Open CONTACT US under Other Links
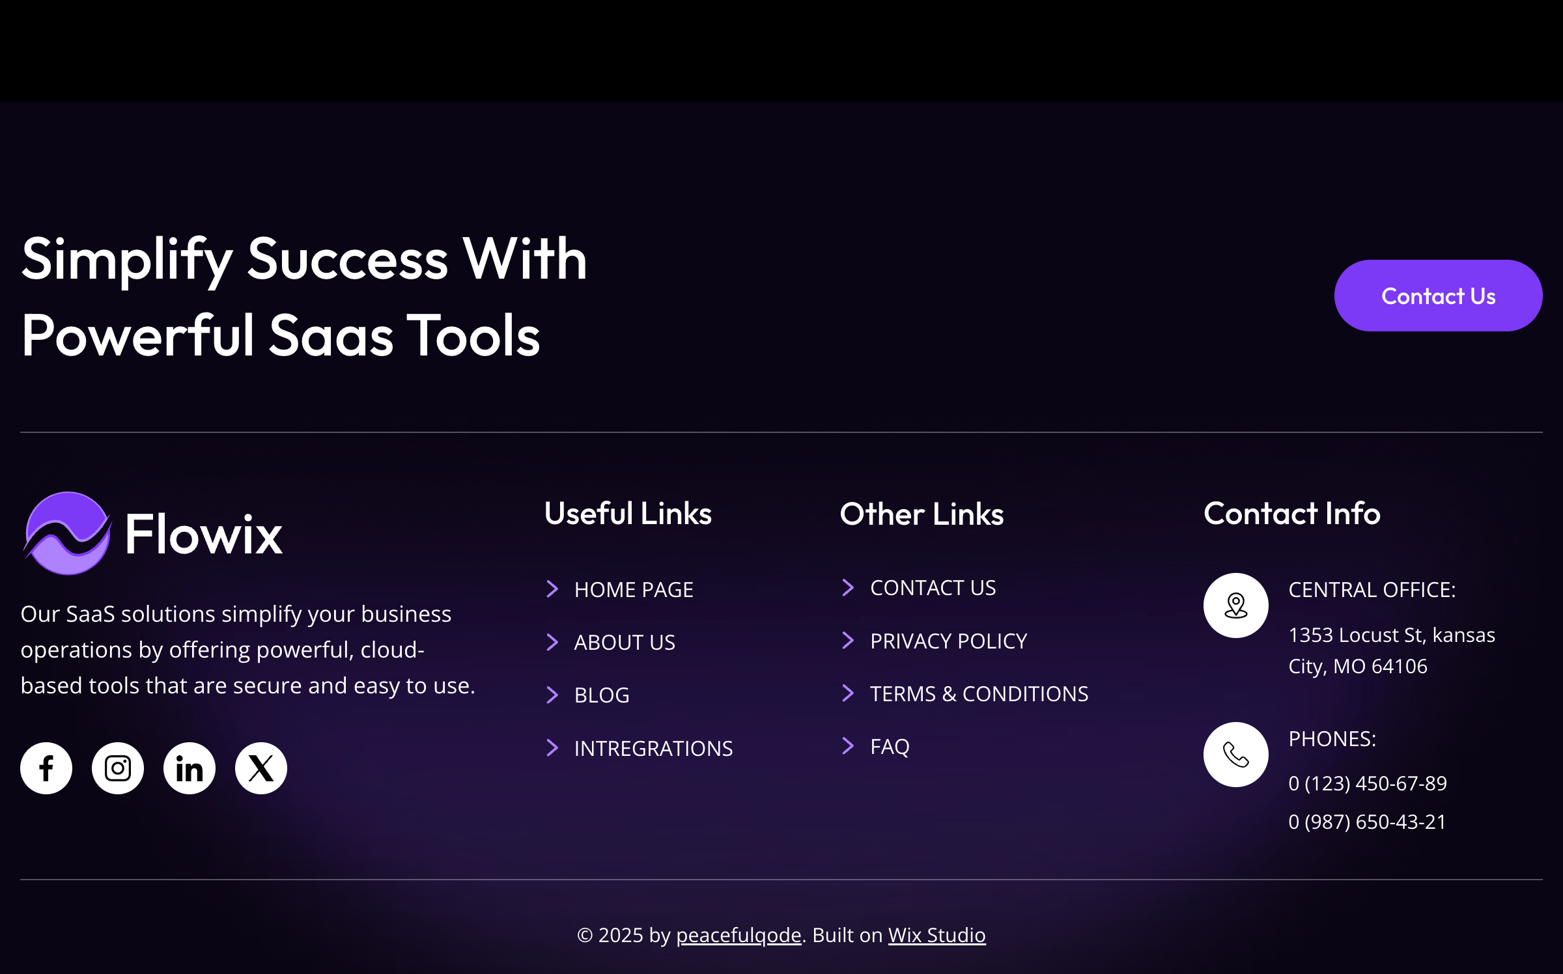 click(x=933, y=588)
